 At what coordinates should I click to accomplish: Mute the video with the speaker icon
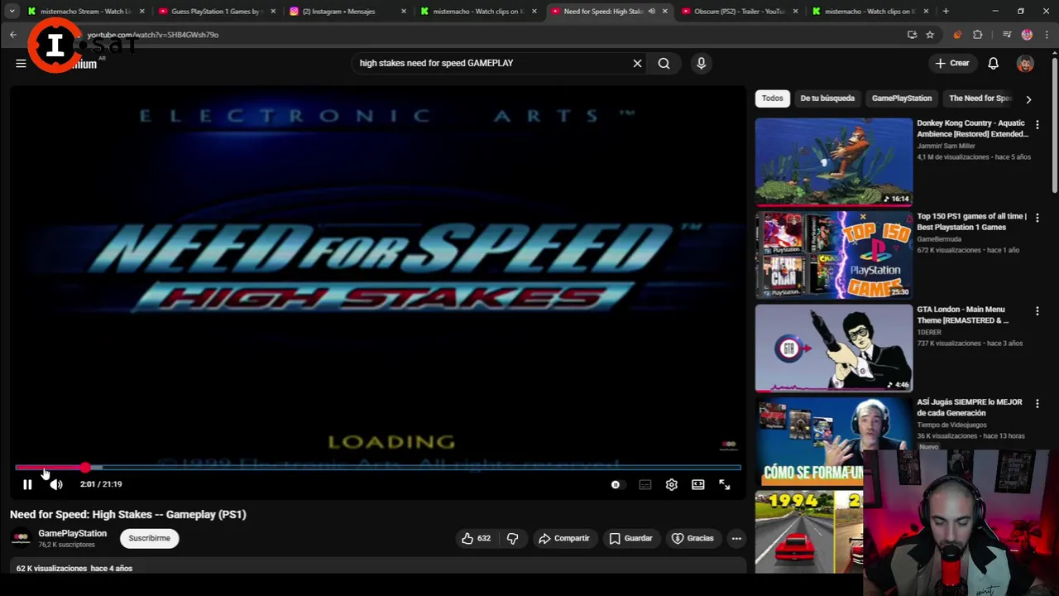[56, 484]
